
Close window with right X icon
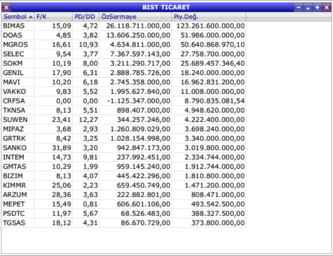click(327, 7)
